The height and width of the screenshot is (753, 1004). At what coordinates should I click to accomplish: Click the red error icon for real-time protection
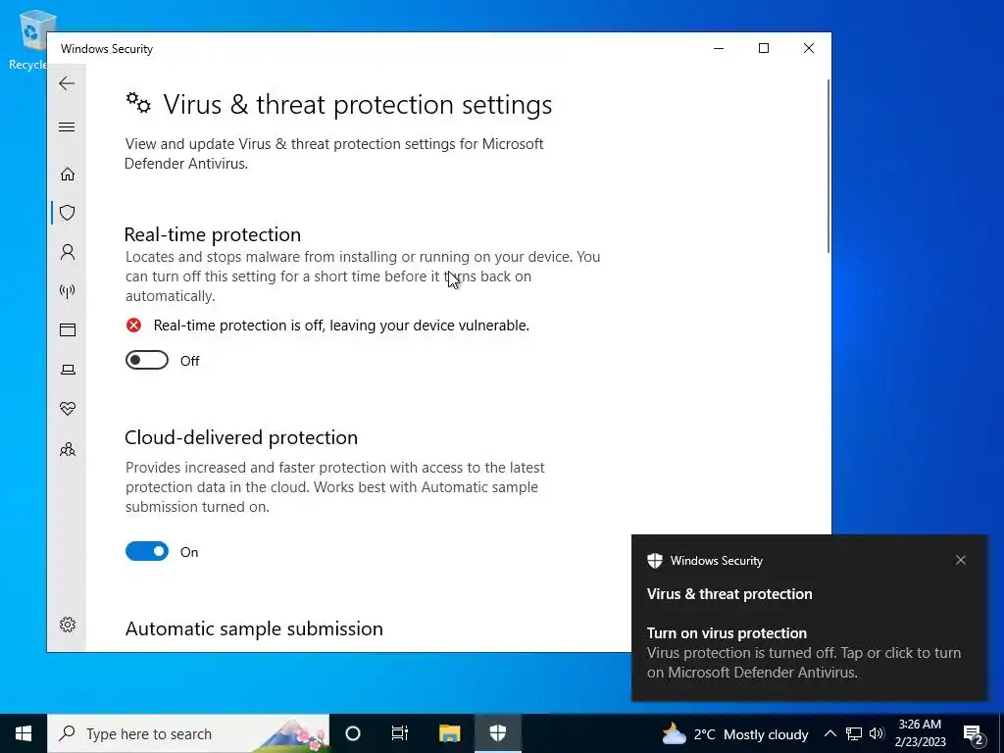click(133, 326)
